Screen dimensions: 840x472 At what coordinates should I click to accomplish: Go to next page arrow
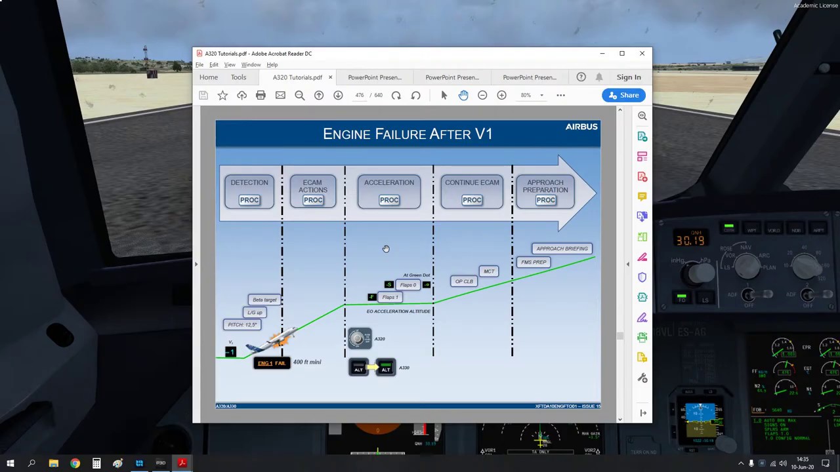(338, 95)
